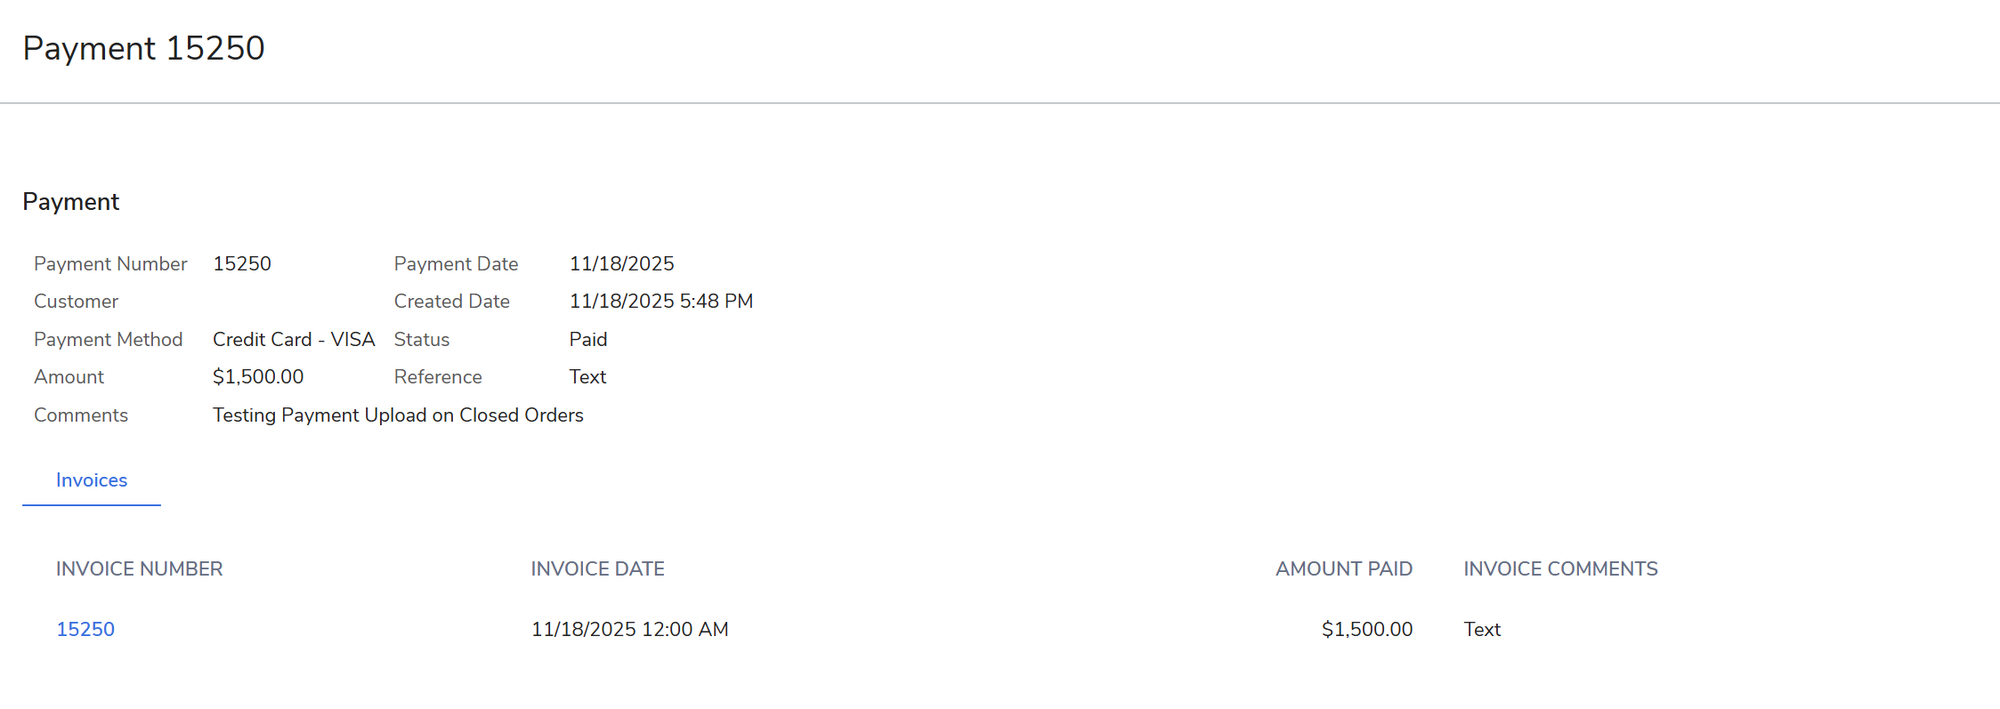Screen dimensions: 2000x709
Task: Select the Payment Number field value
Action: pos(242,264)
